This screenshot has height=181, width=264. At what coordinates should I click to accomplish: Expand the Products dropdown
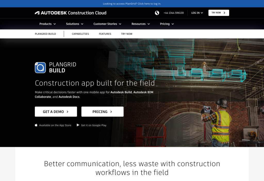coord(47,24)
